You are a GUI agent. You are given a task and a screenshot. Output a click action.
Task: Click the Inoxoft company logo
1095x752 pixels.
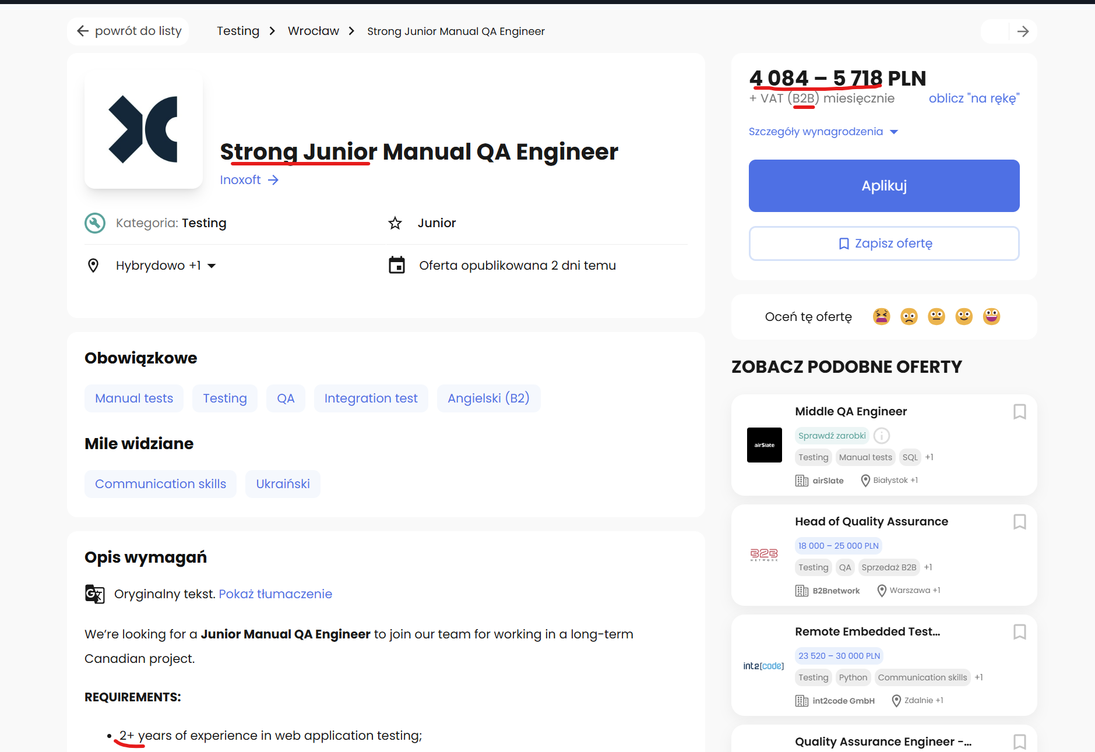[x=143, y=130]
